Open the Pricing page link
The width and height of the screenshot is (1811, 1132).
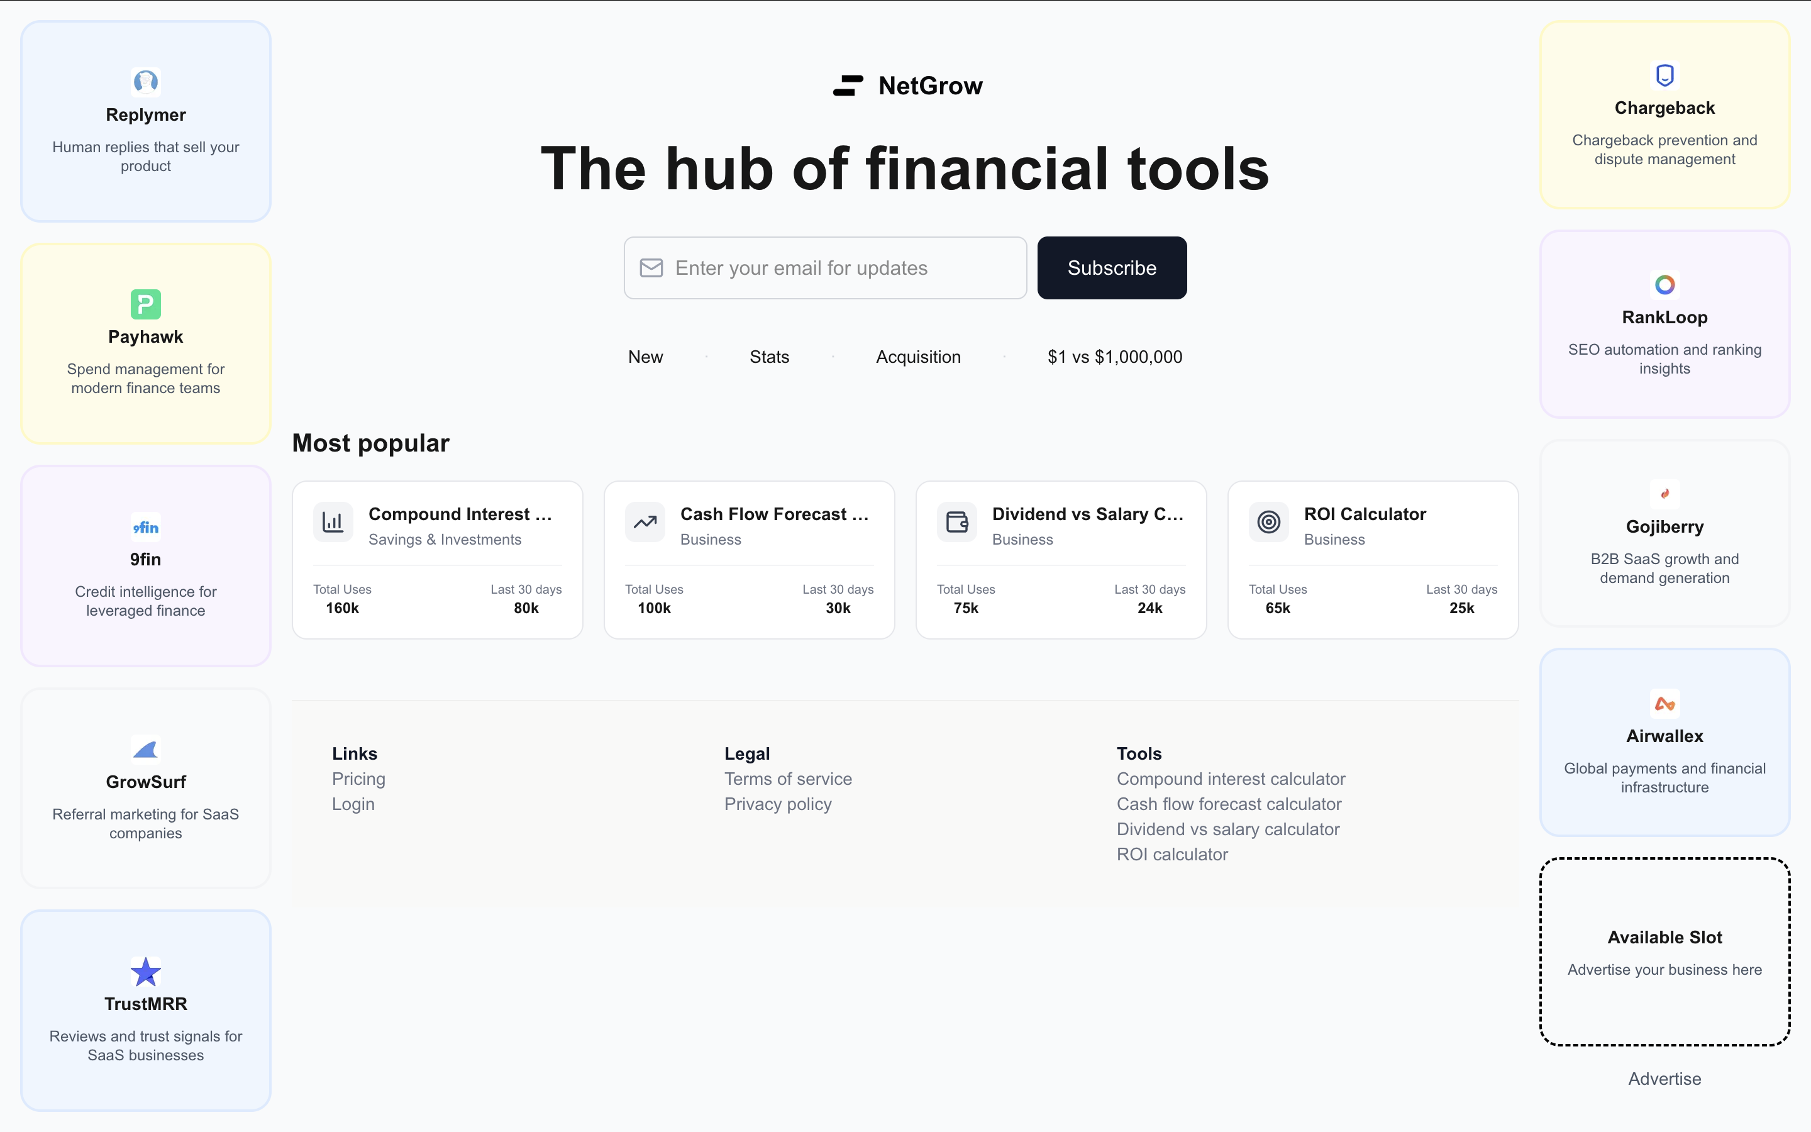(358, 779)
